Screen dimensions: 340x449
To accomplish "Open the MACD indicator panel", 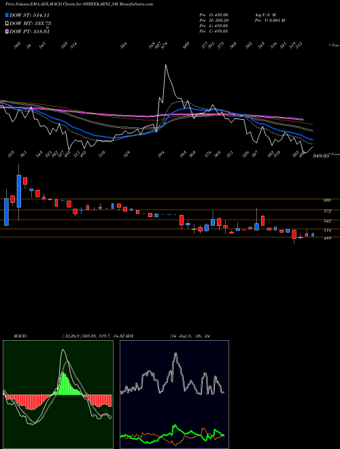I will [x=58, y=395].
